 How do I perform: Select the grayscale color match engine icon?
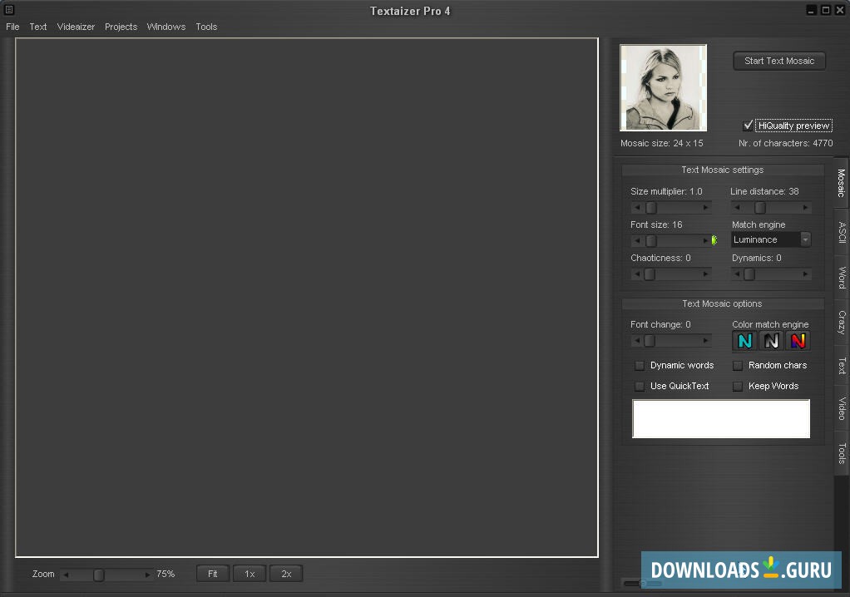771,341
